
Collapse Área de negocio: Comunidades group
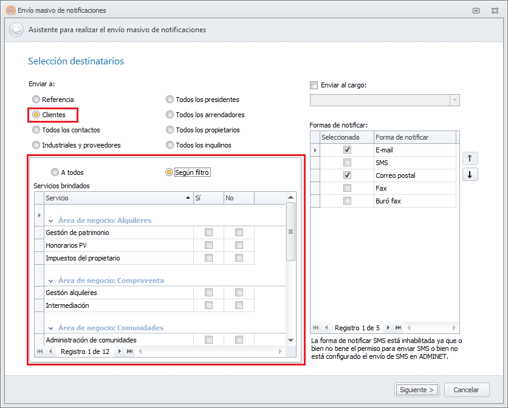tap(51, 328)
